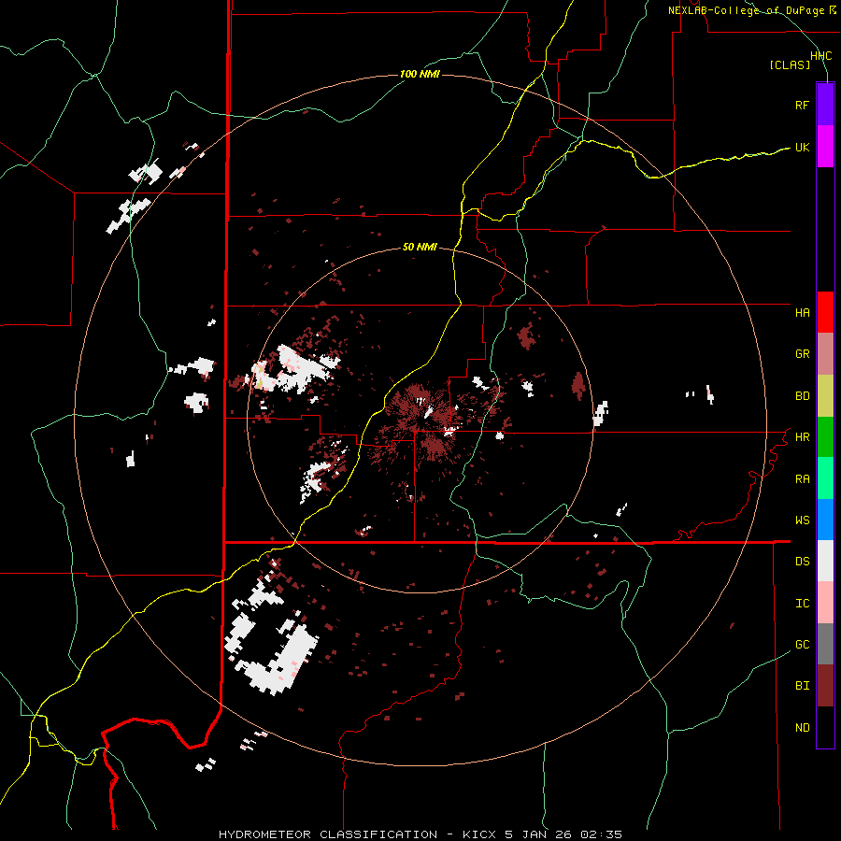Image resolution: width=841 pixels, height=841 pixels.
Task: Click the HR legend label
Action: tap(802, 437)
